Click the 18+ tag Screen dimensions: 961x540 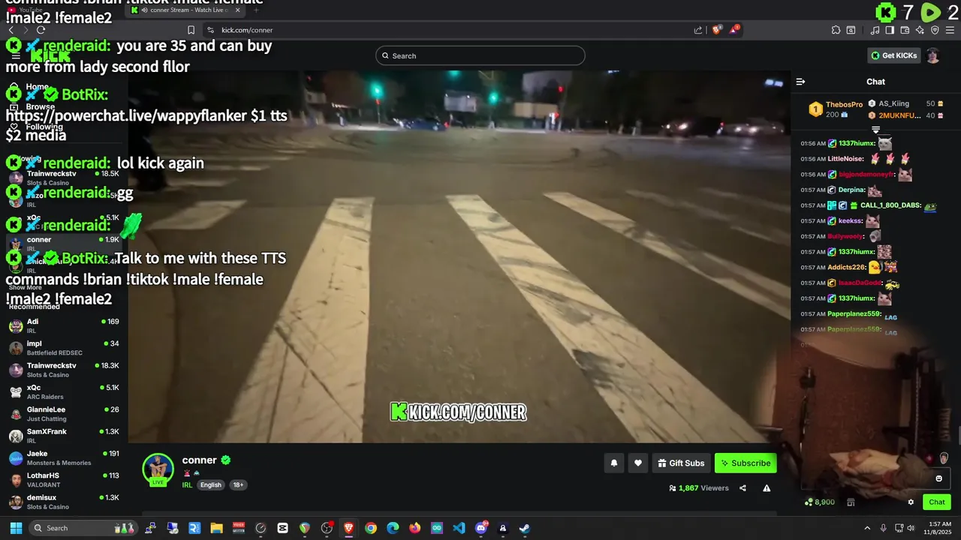point(238,485)
